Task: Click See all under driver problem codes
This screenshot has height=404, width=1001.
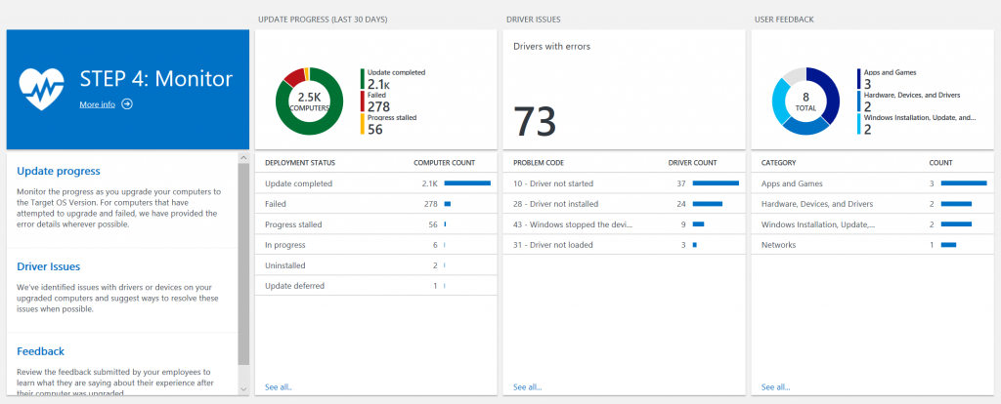Action: [527, 387]
